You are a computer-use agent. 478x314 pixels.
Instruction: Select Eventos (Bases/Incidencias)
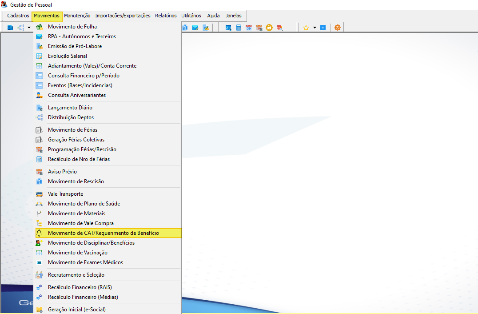click(108, 85)
